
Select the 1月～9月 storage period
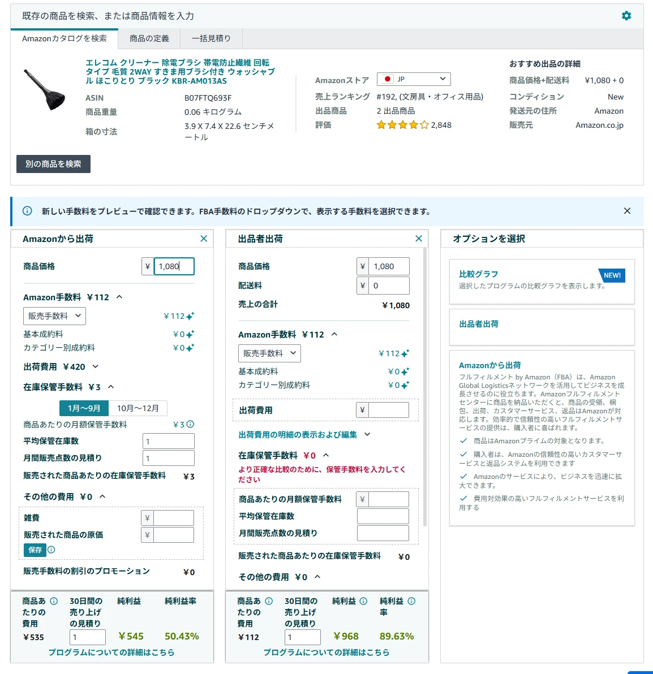[x=84, y=408]
